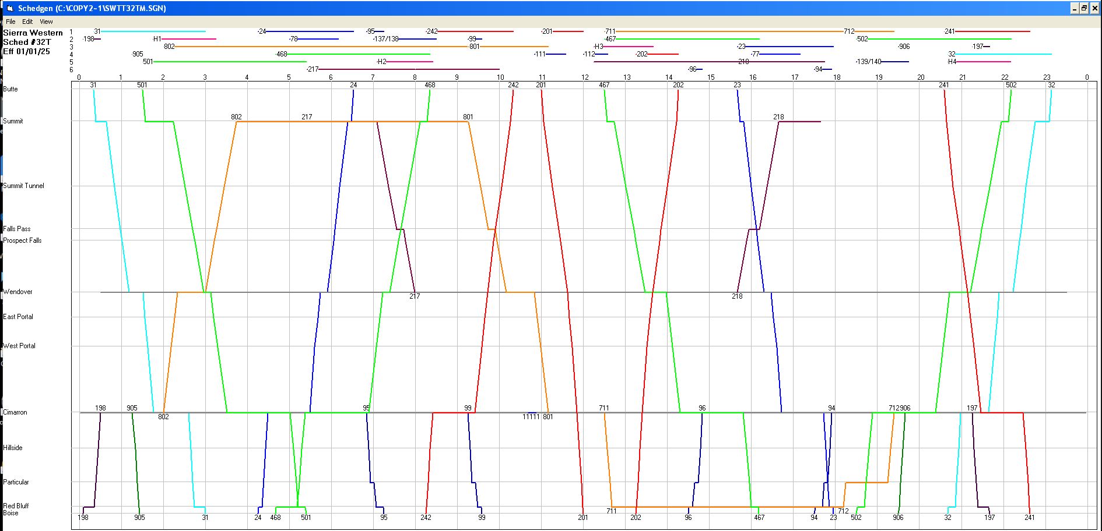Select the Boise station label

coord(10,513)
